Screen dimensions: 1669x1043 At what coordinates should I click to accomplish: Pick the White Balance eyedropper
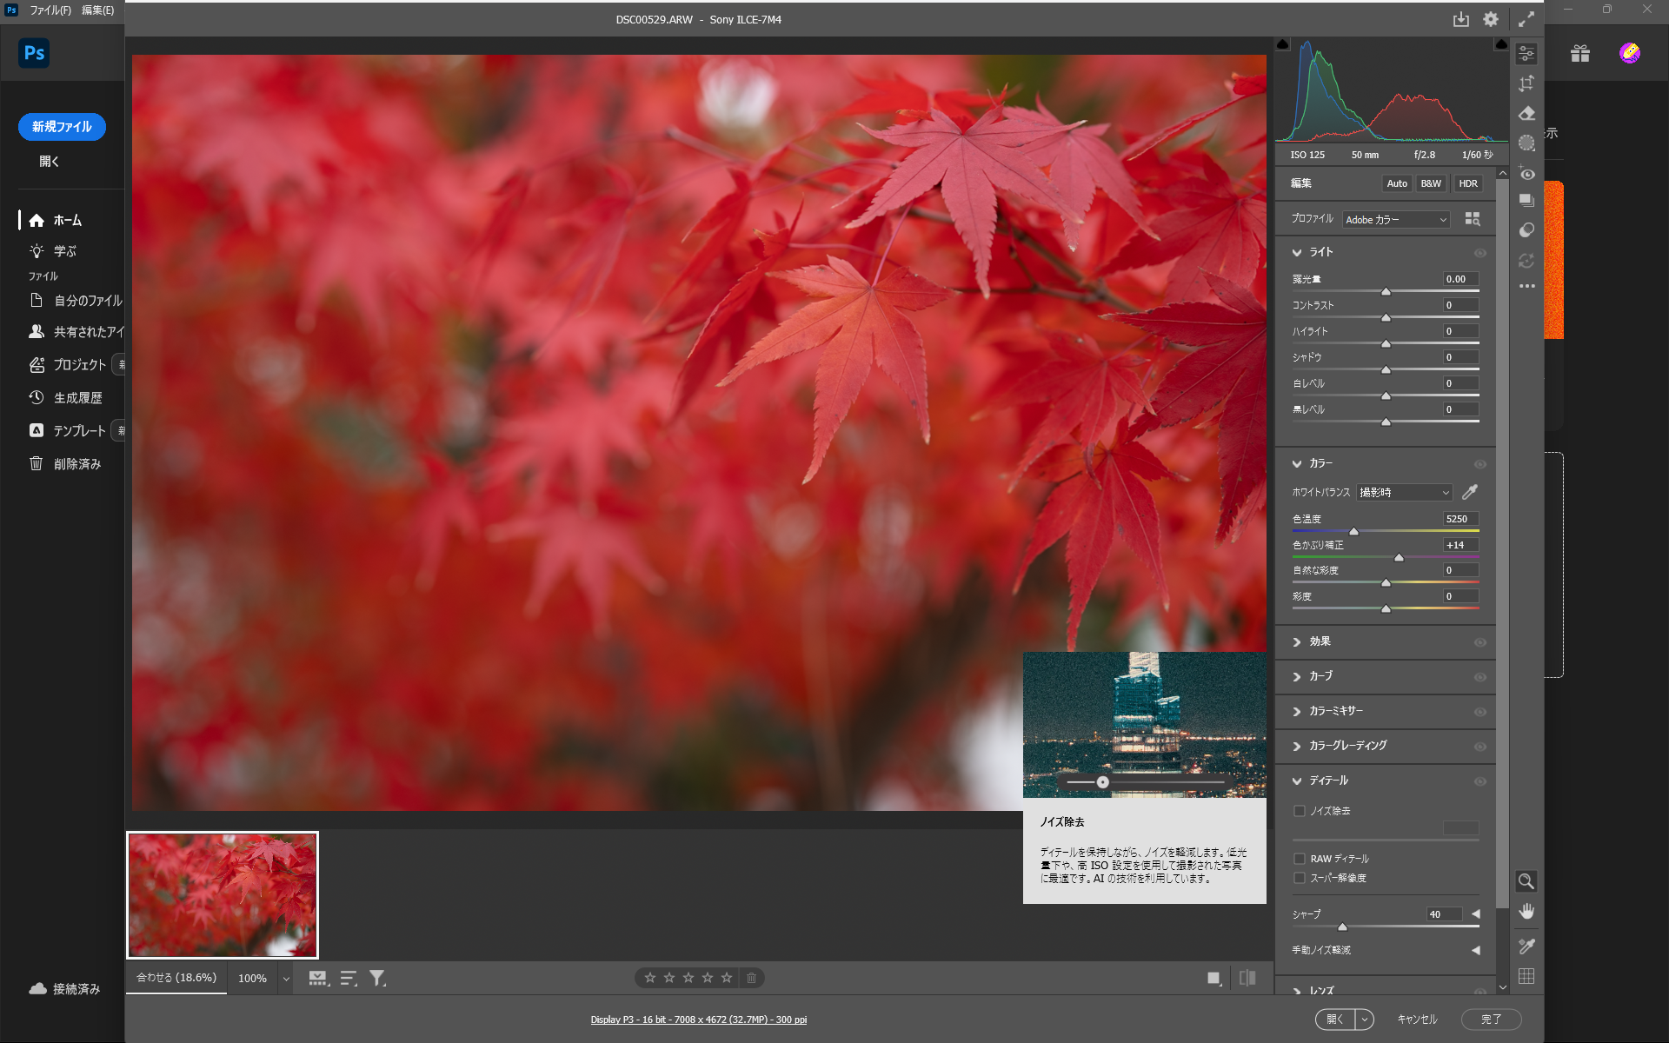1471,492
